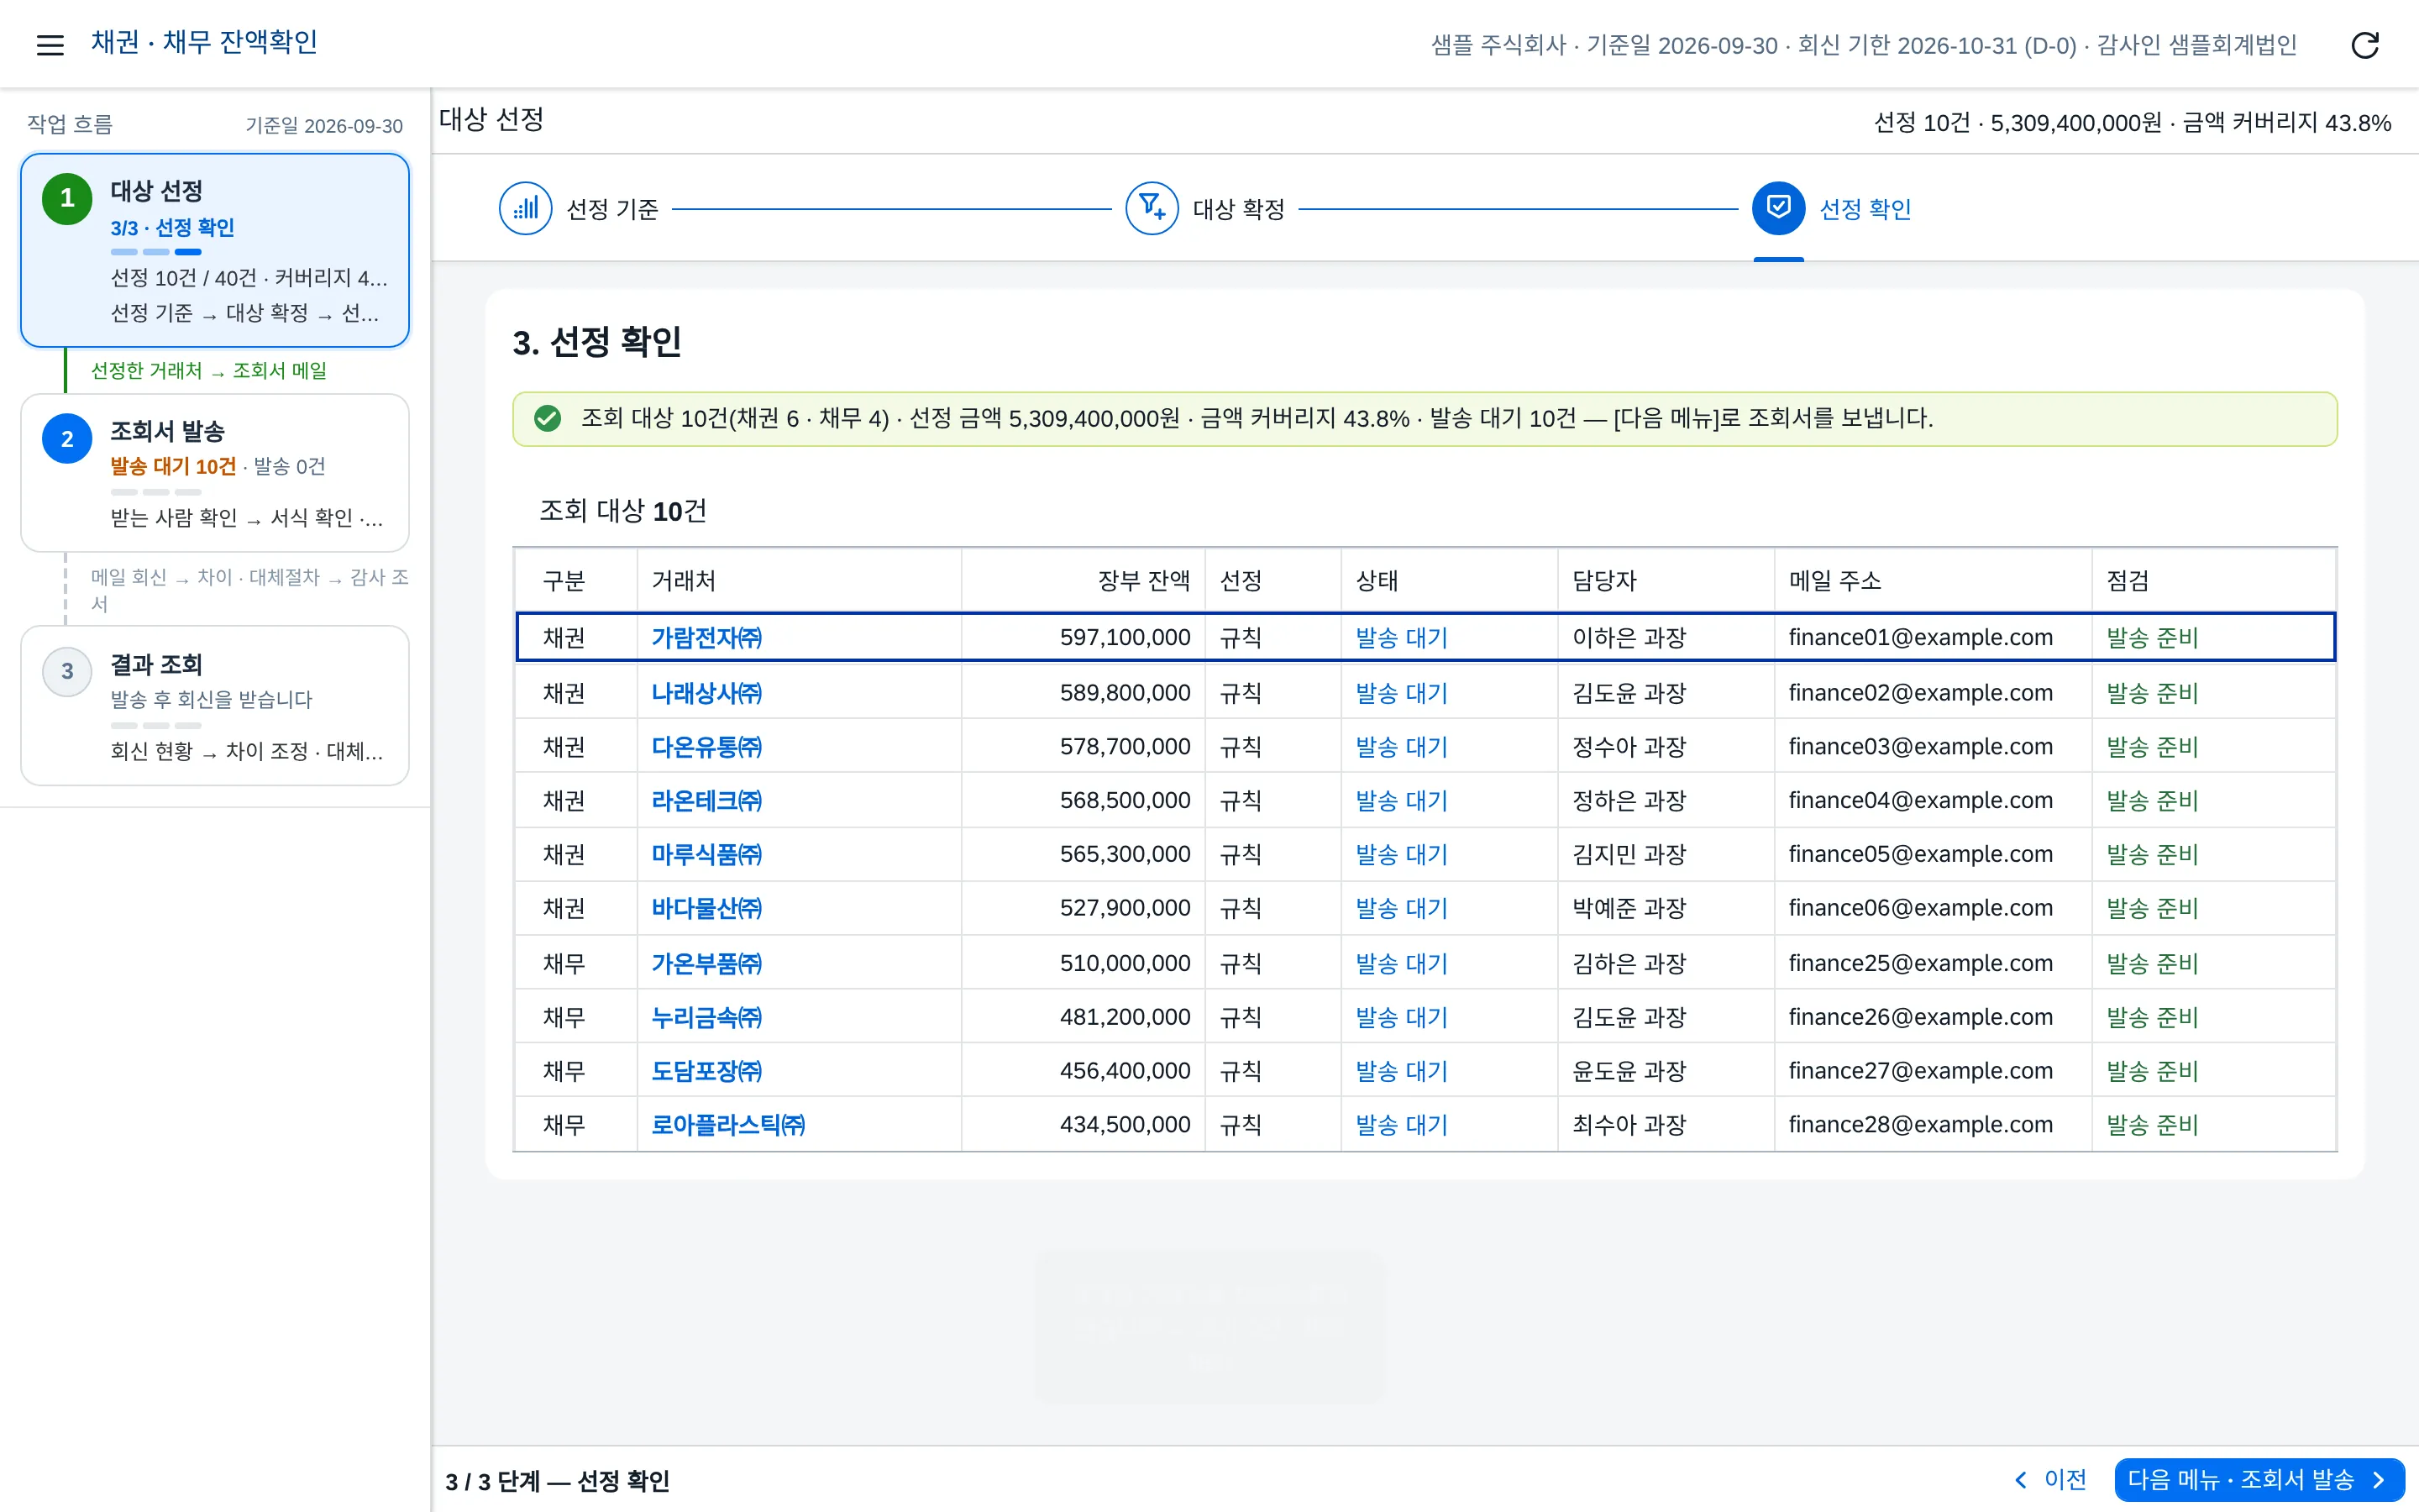2419x1512 pixels.
Task: Open the 결과 조회 workflow card
Action: (x=215, y=705)
